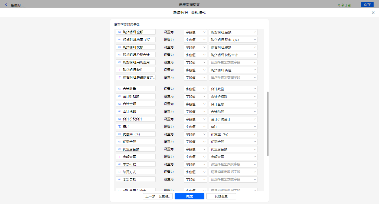Open 字段值 dropdown in 合计金额 row
Viewport: 379px width, 204px height.
click(x=195, y=104)
